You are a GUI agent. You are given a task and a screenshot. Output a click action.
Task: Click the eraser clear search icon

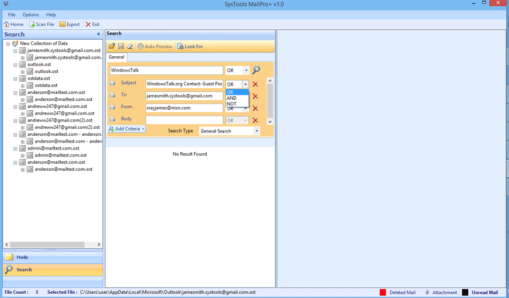point(130,47)
